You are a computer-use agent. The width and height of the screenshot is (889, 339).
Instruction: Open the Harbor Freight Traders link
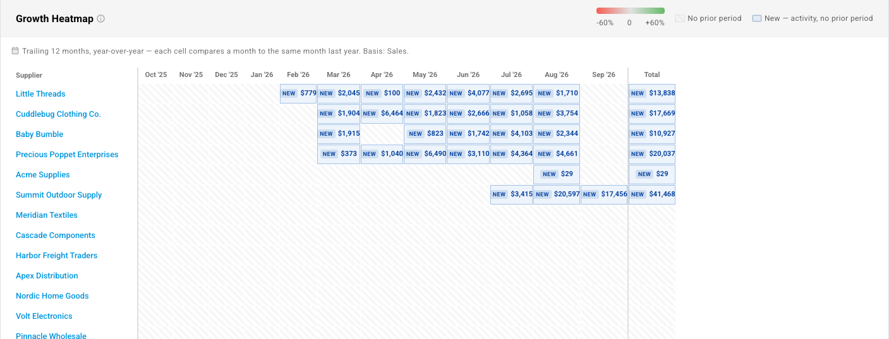(57, 256)
